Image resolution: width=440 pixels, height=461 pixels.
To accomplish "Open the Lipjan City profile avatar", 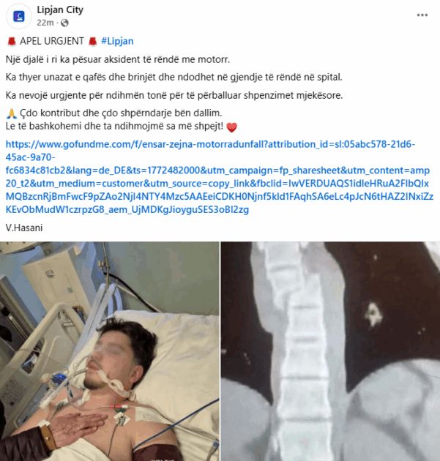I will tap(19, 16).
